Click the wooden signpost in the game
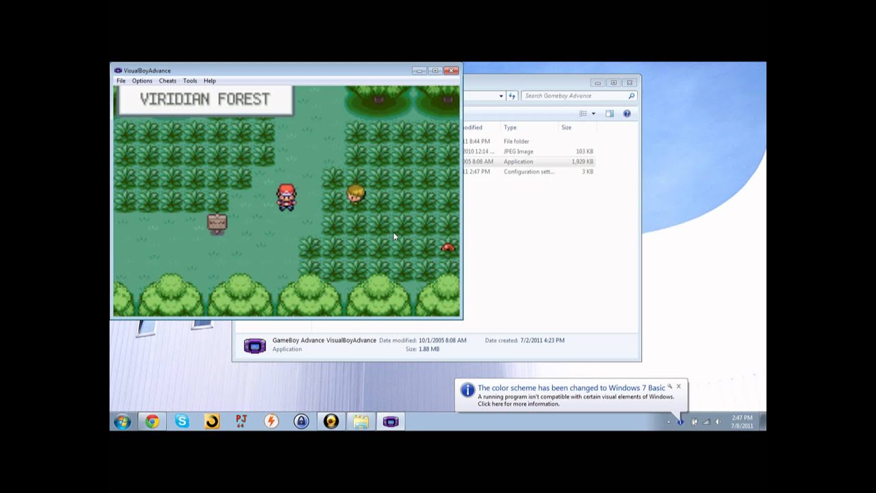This screenshot has height=493, width=876. 217,224
